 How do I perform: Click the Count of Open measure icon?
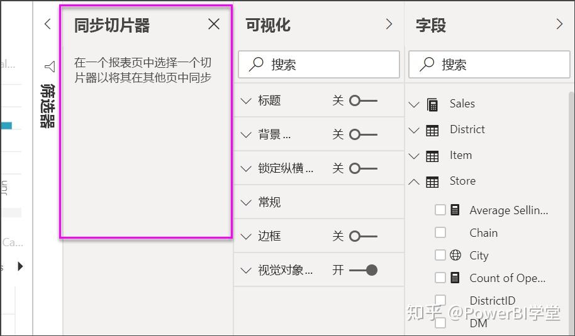(456, 278)
